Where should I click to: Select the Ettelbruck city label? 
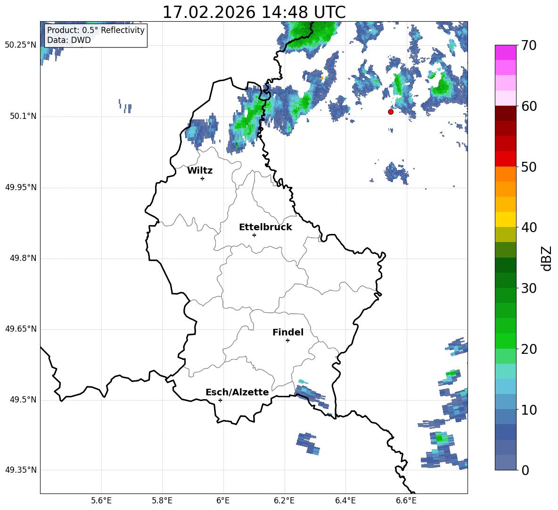pos(265,227)
